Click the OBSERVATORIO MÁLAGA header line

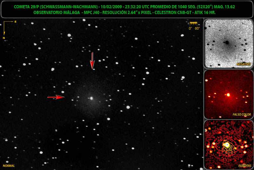[124, 12]
